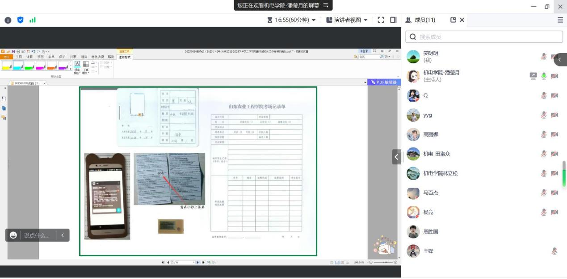Open the meeting info icon
This screenshot has width=567, height=279.
[x=8, y=20]
